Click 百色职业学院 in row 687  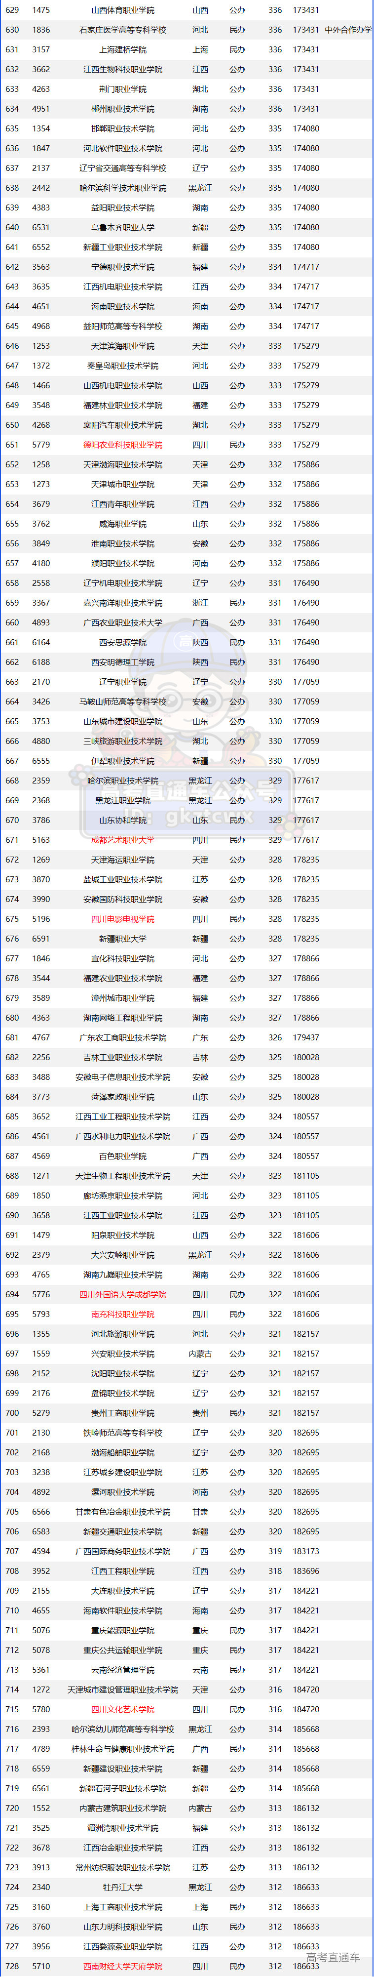(123, 1156)
